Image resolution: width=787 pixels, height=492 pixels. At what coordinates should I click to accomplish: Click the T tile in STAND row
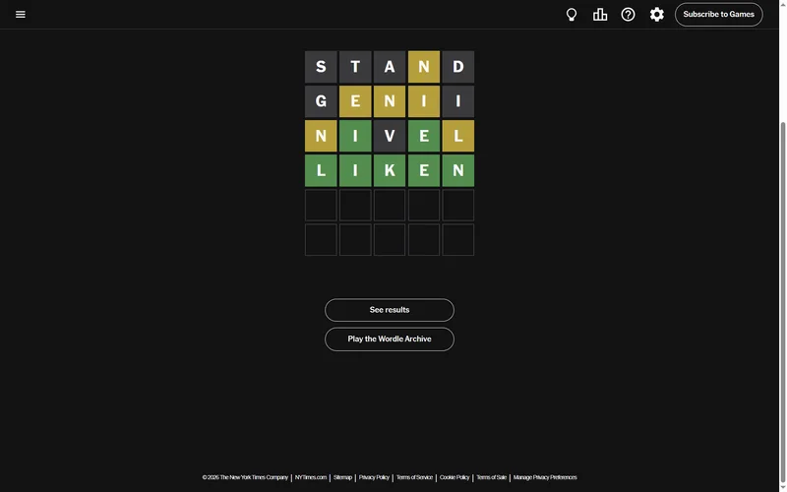tap(355, 67)
